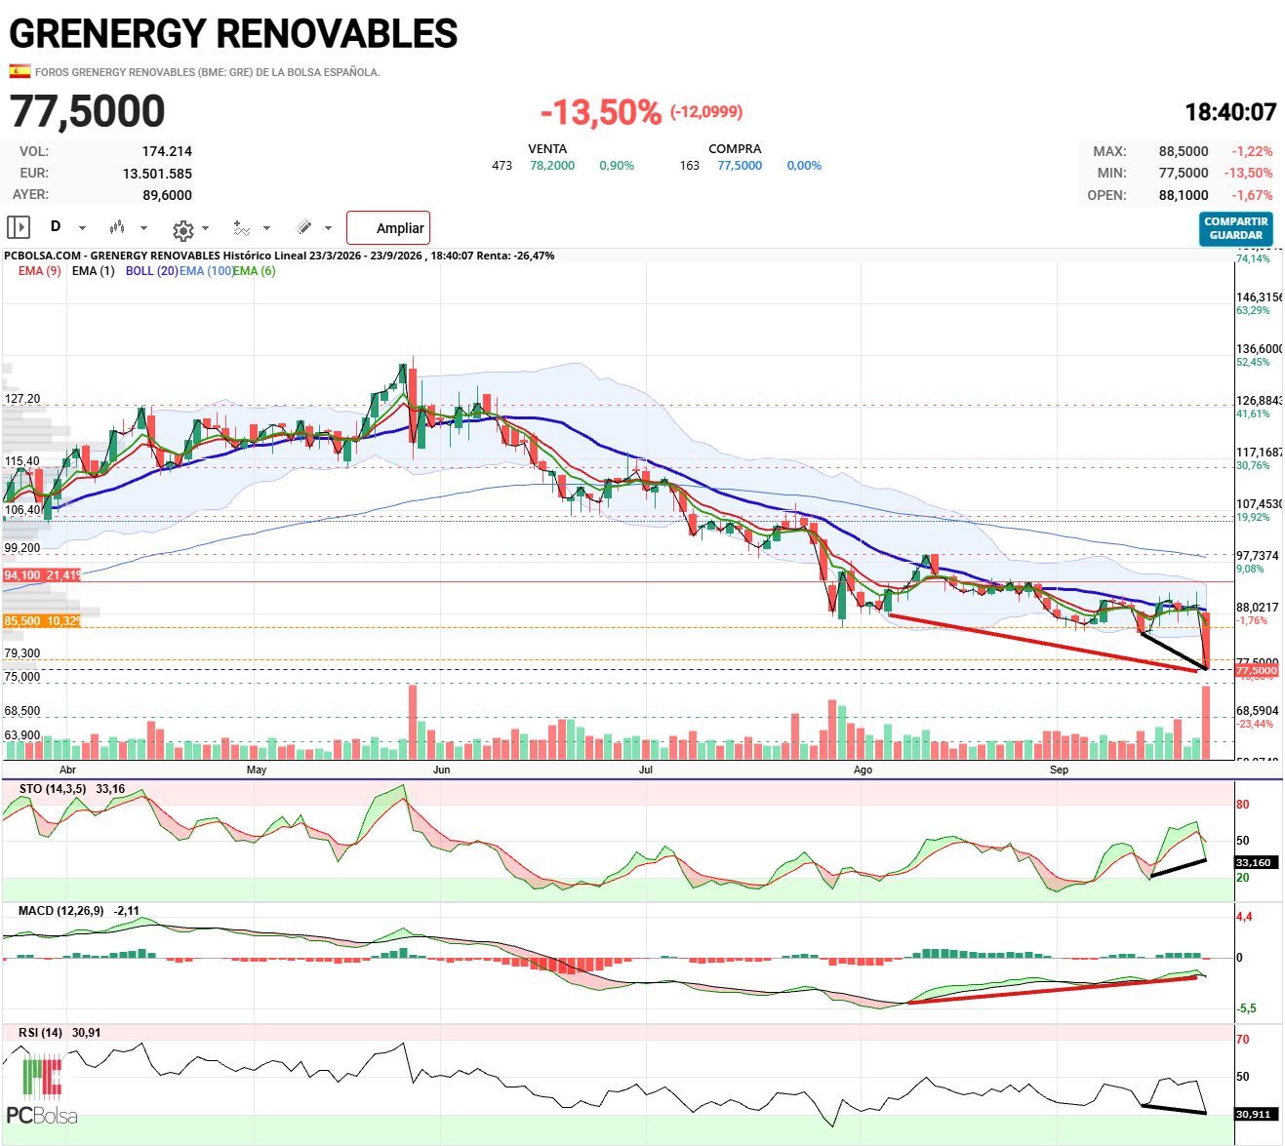
Task: Click the 115,40 level label
Action: point(22,461)
